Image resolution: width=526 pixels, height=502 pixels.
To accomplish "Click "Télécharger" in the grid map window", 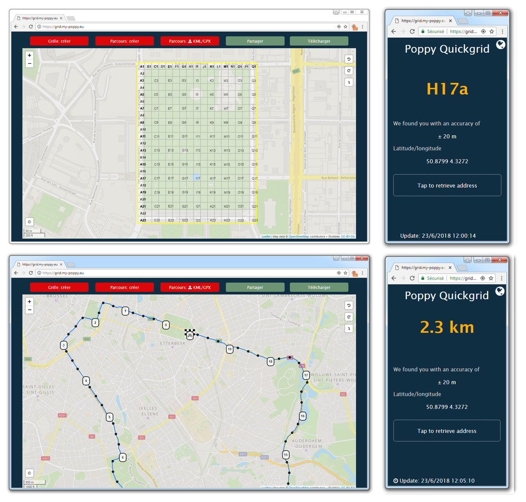I will point(319,41).
